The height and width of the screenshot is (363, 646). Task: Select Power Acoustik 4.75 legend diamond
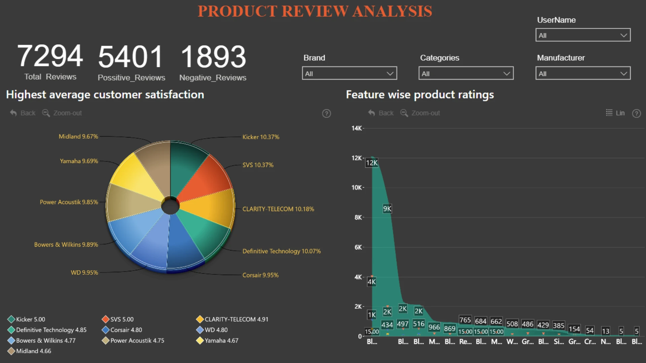pyautogui.click(x=105, y=340)
